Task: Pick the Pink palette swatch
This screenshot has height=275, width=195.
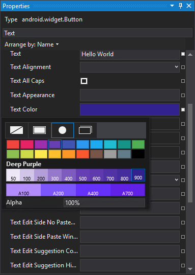Action: (x=27, y=144)
